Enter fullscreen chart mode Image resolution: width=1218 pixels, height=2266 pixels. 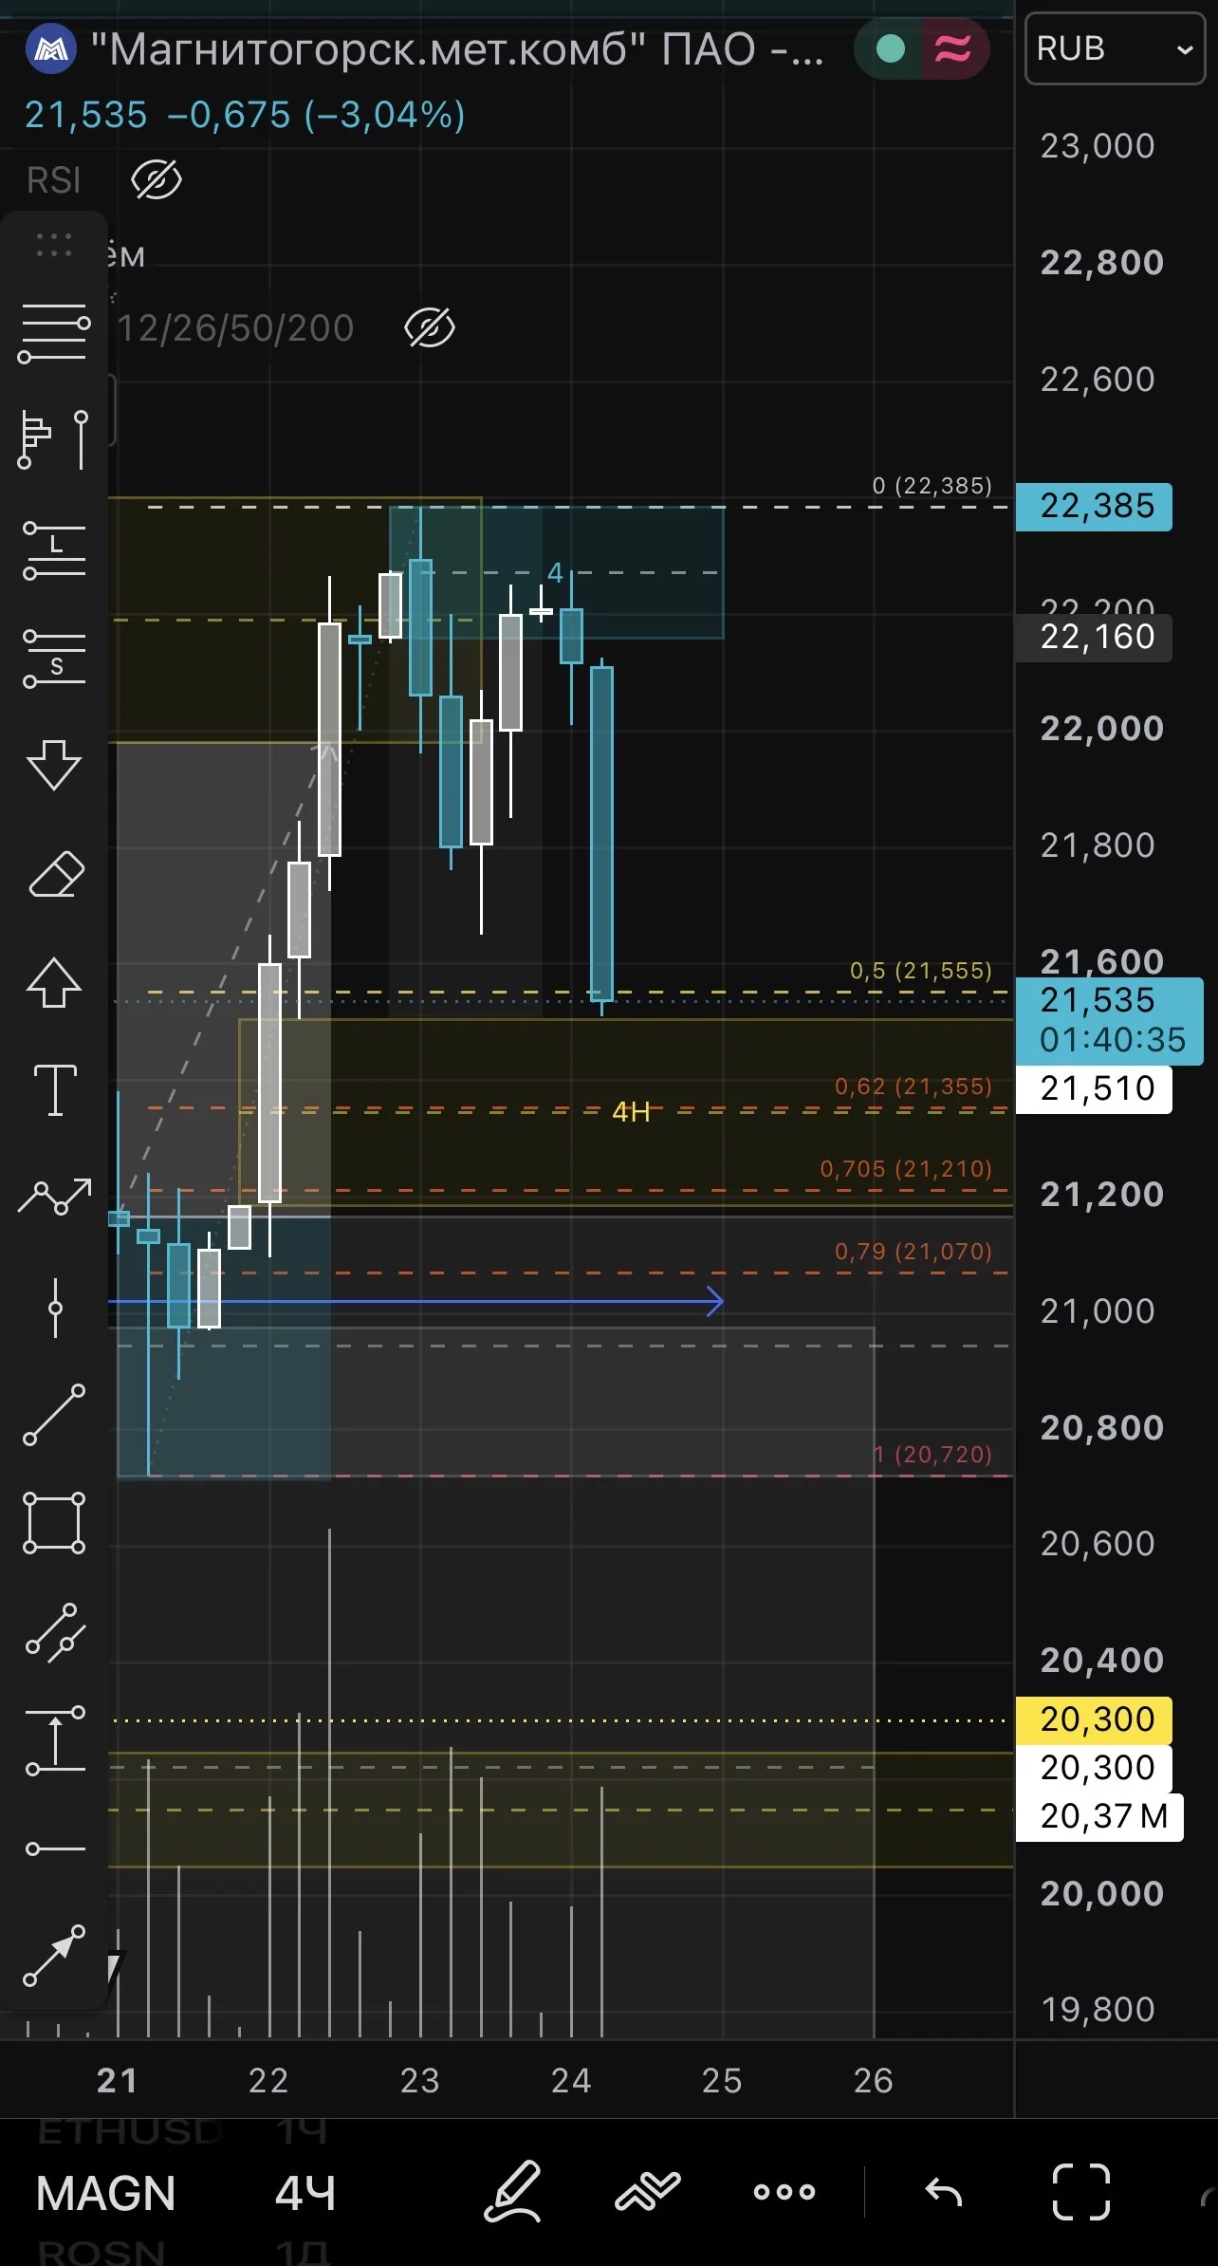[1081, 2192]
